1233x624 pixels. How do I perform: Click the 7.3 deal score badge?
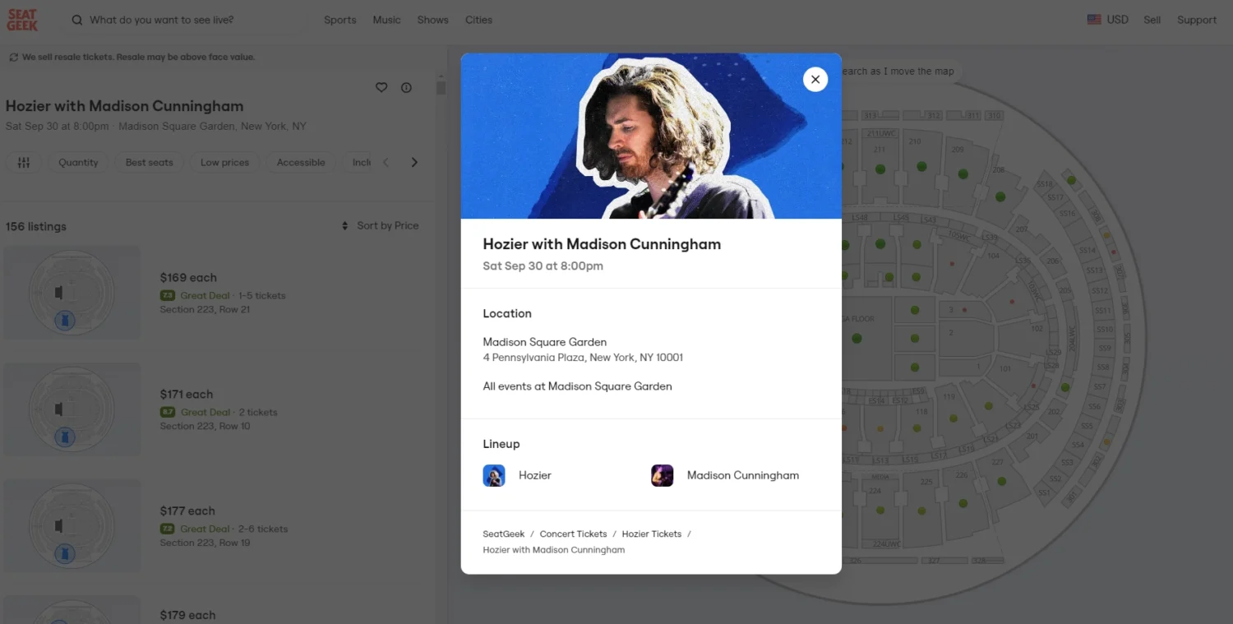(168, 295)
